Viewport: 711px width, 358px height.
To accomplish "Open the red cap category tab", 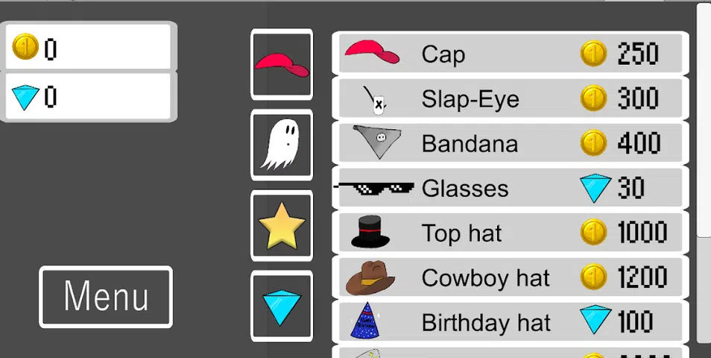I will (282, 64).
